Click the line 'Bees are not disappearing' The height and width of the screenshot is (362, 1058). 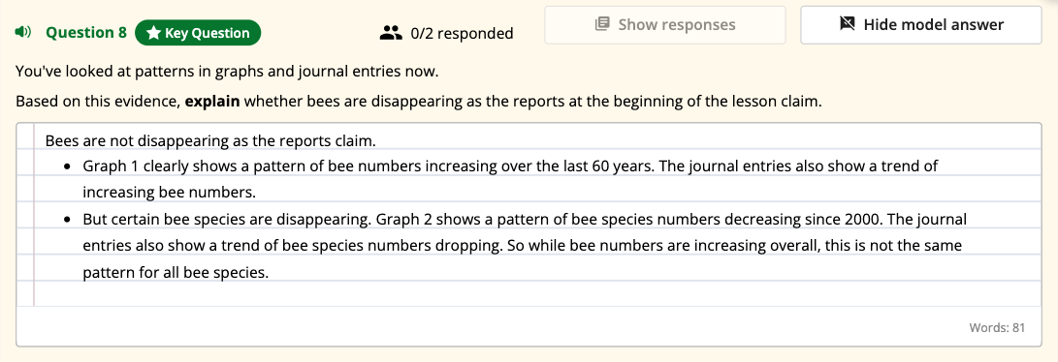coord(209,141)
